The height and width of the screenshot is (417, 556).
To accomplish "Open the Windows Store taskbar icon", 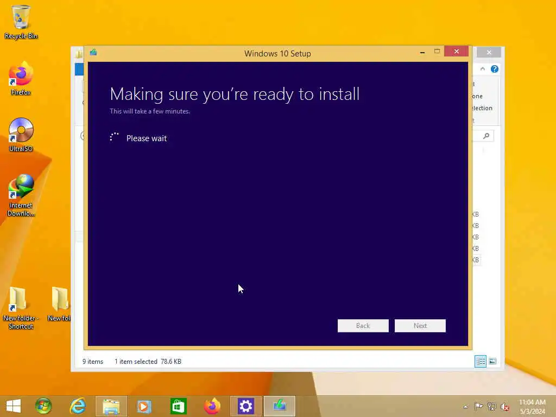I will tap(178, 406).
